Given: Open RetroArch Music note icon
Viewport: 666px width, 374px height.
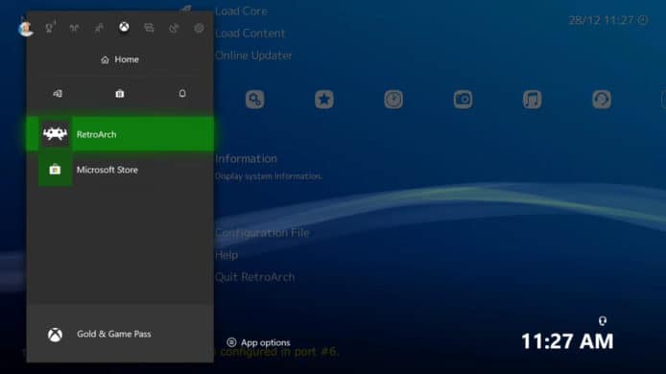Looking at the screenshot, I should tap(533, 100).
